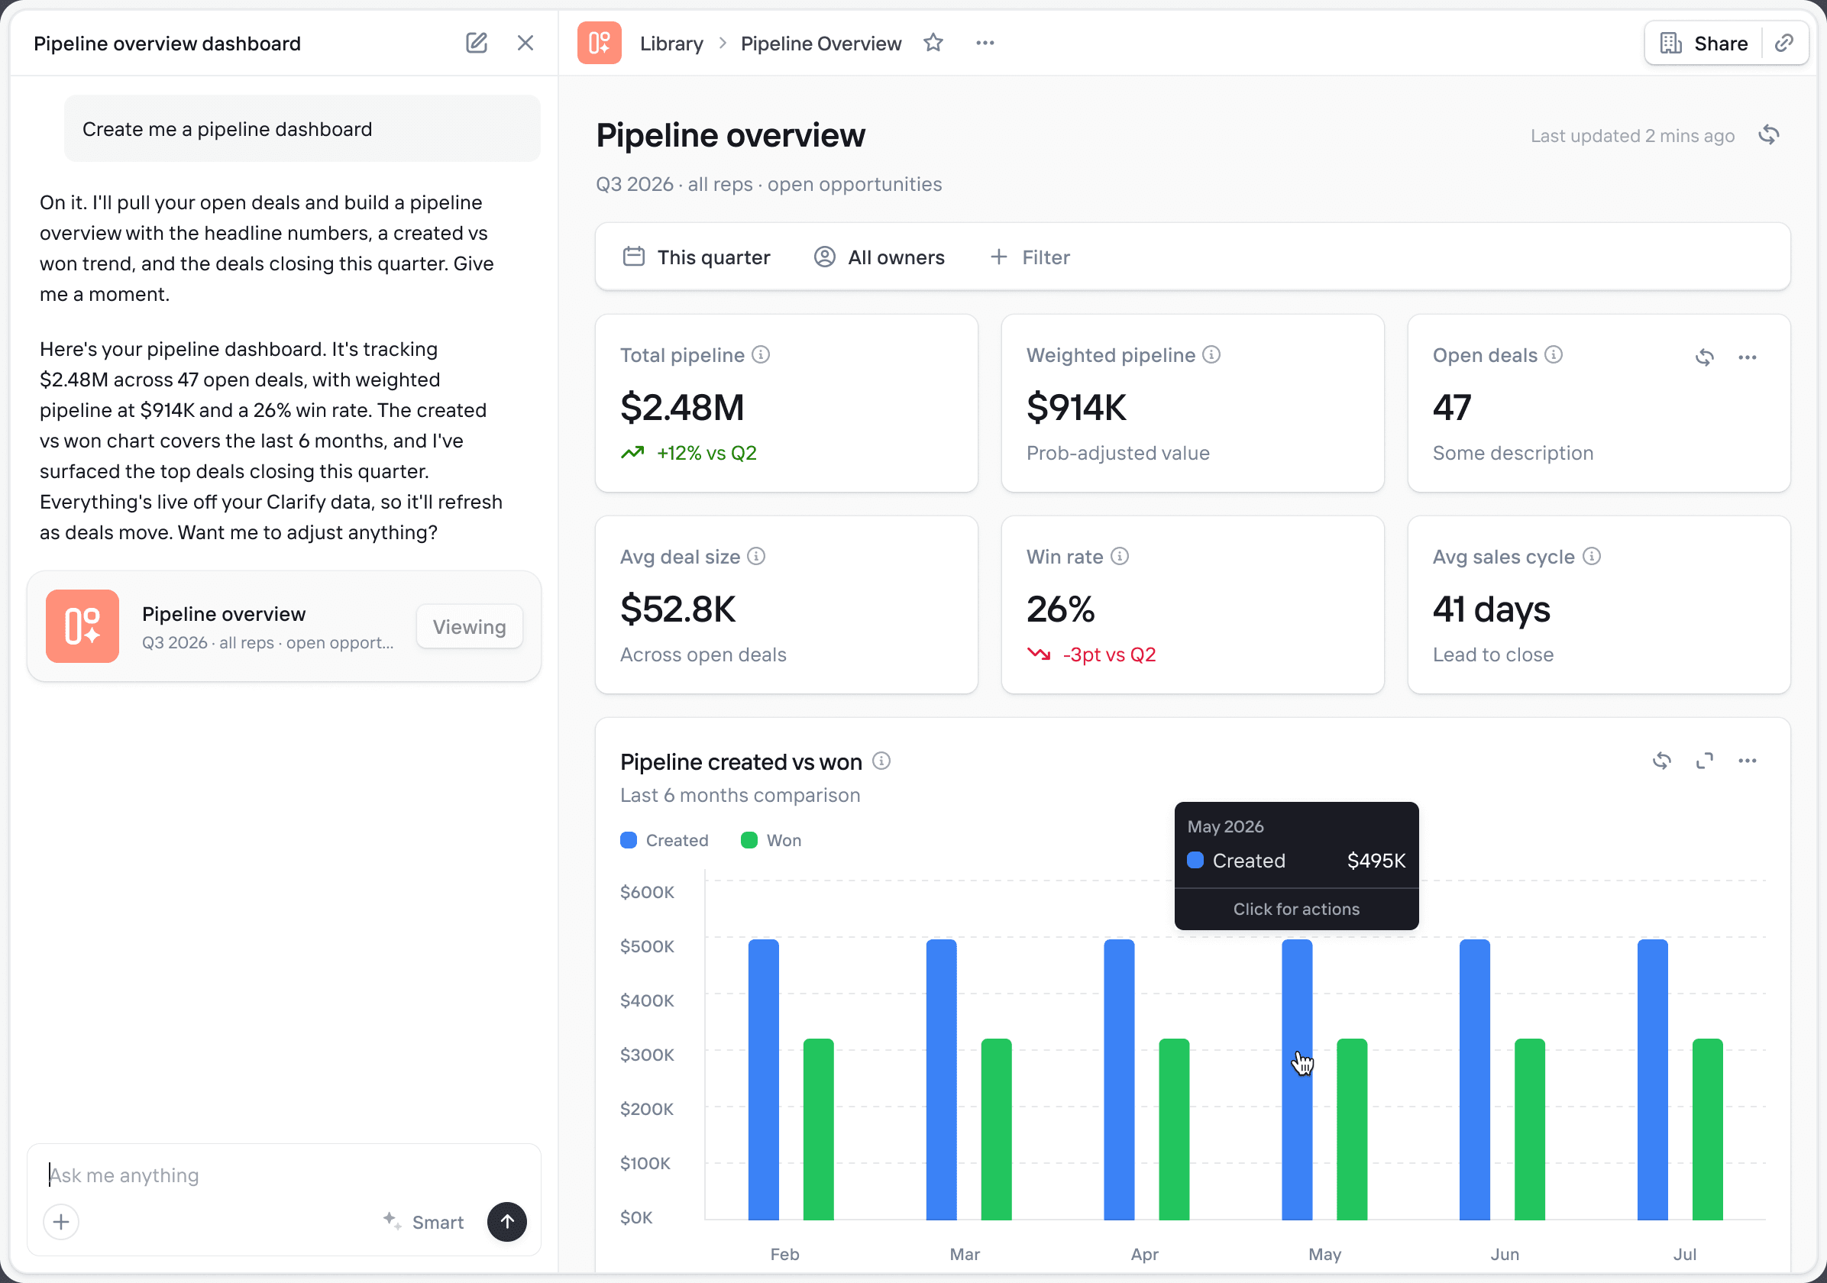The height and width of the screenshot is (1283, 1827).
Task: Close the Pipeline overview dashboard chat panel
Action: coord(525,43)
